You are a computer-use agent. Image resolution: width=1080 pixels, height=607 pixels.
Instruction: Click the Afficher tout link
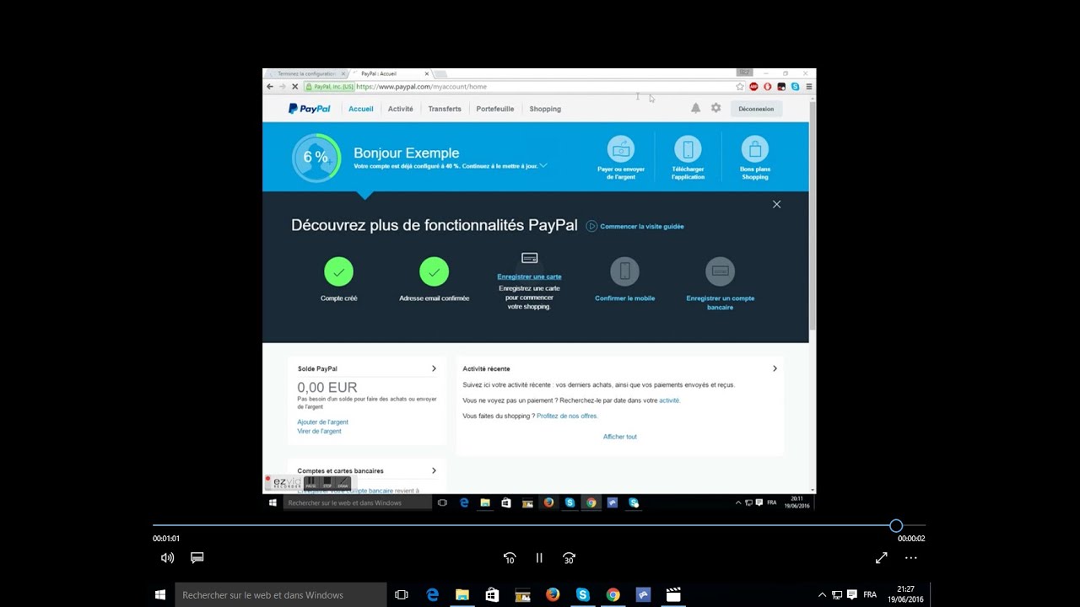pyautogui.click(x=620, y=437)
